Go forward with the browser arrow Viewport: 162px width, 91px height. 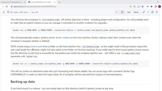click(x=3, y=7)
